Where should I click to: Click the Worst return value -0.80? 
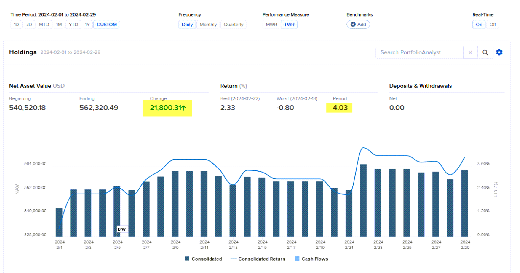(285, 108)
